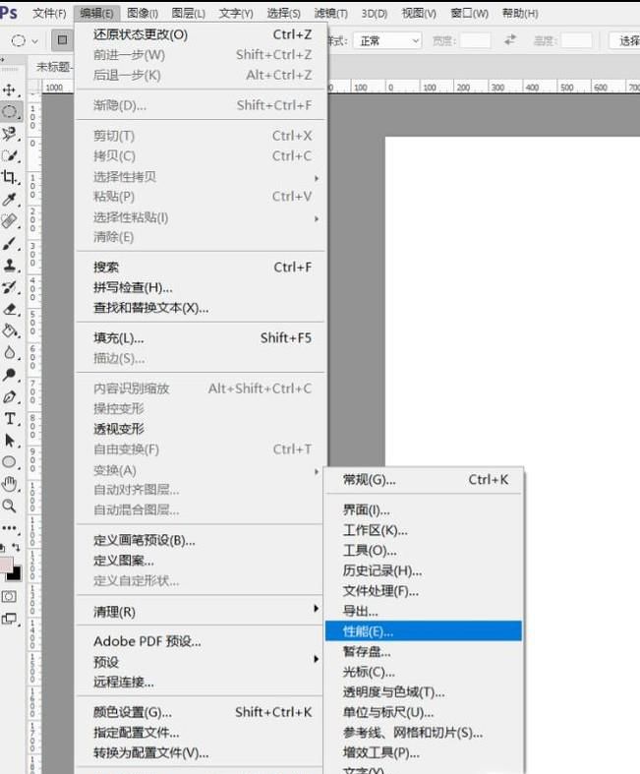Open the 编辑(E) menu
640x774 pixels.
[96, 14]
